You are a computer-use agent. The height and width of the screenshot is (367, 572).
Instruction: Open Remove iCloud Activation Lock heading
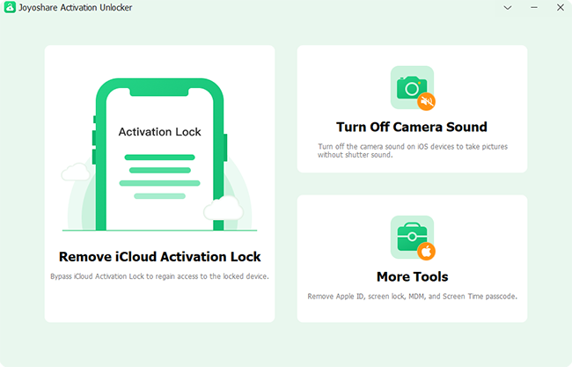tap(160, 257)
